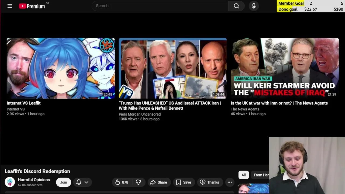
Task: Open Harmful Opinions channel avatar
Action: point(10,182)
